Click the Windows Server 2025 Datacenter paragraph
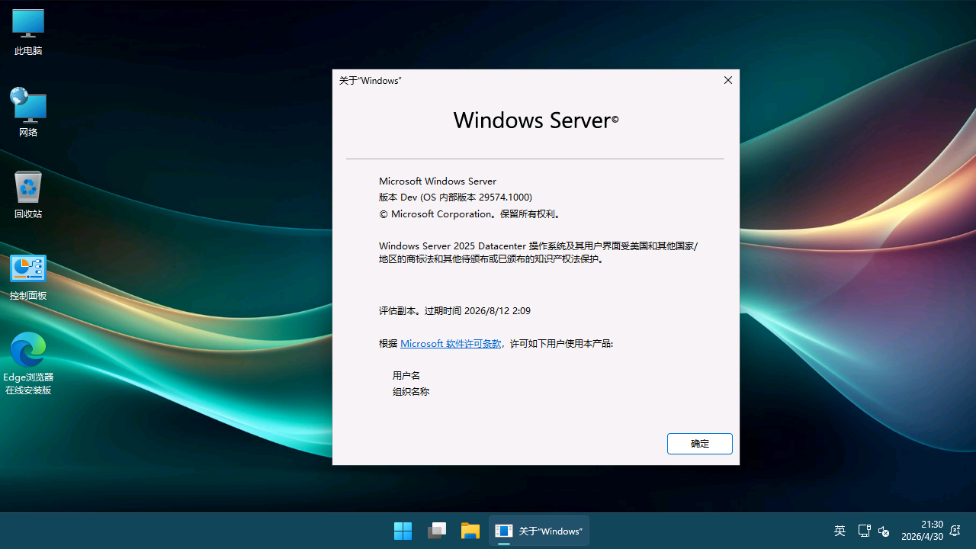The height and width of the screenshot is (549, 976). pos(538,252)
